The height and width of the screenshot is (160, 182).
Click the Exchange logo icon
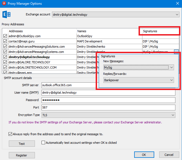[6, 14]
